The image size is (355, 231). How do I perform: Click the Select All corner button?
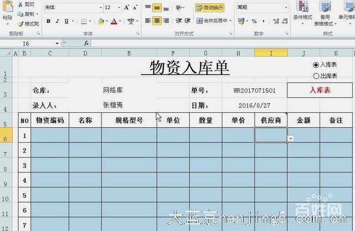tap(6, 53)
